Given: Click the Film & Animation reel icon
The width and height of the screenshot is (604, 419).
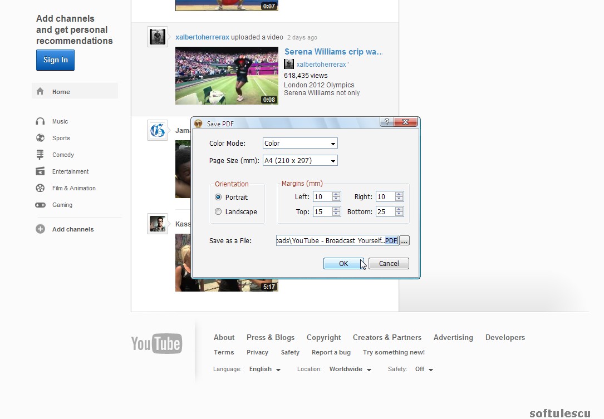Looking at the screenshot, I should click(40, 188).
